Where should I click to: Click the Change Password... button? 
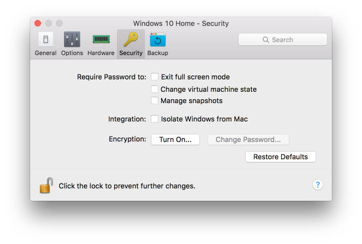pos(248,139)
